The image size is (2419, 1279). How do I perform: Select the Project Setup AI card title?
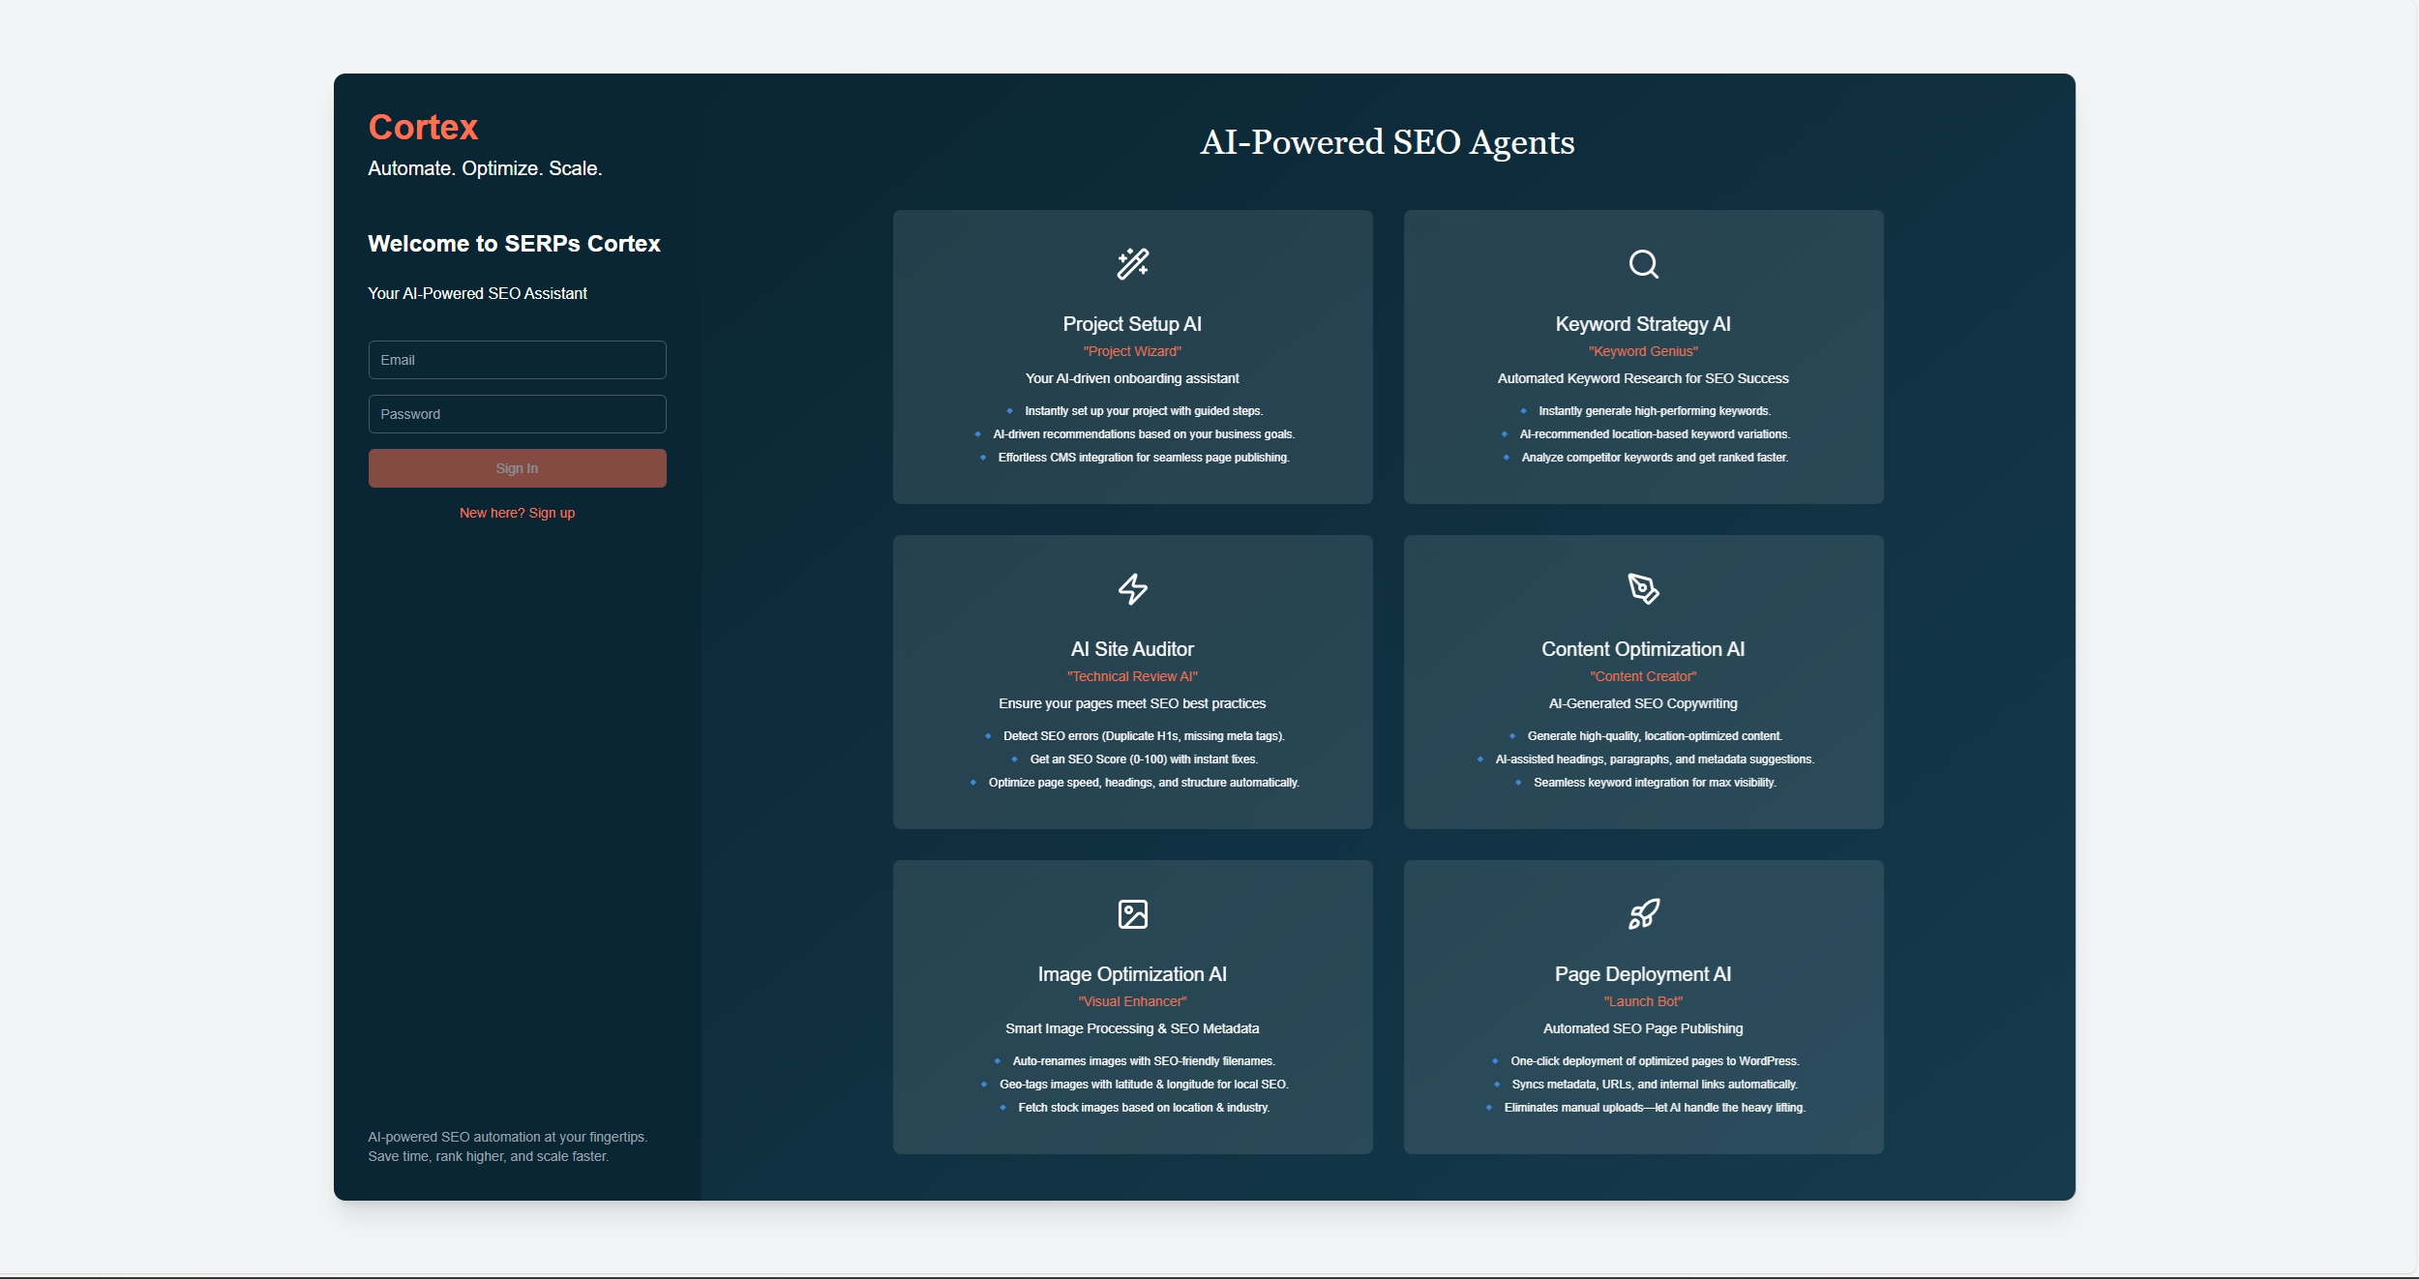point(1132,324)
